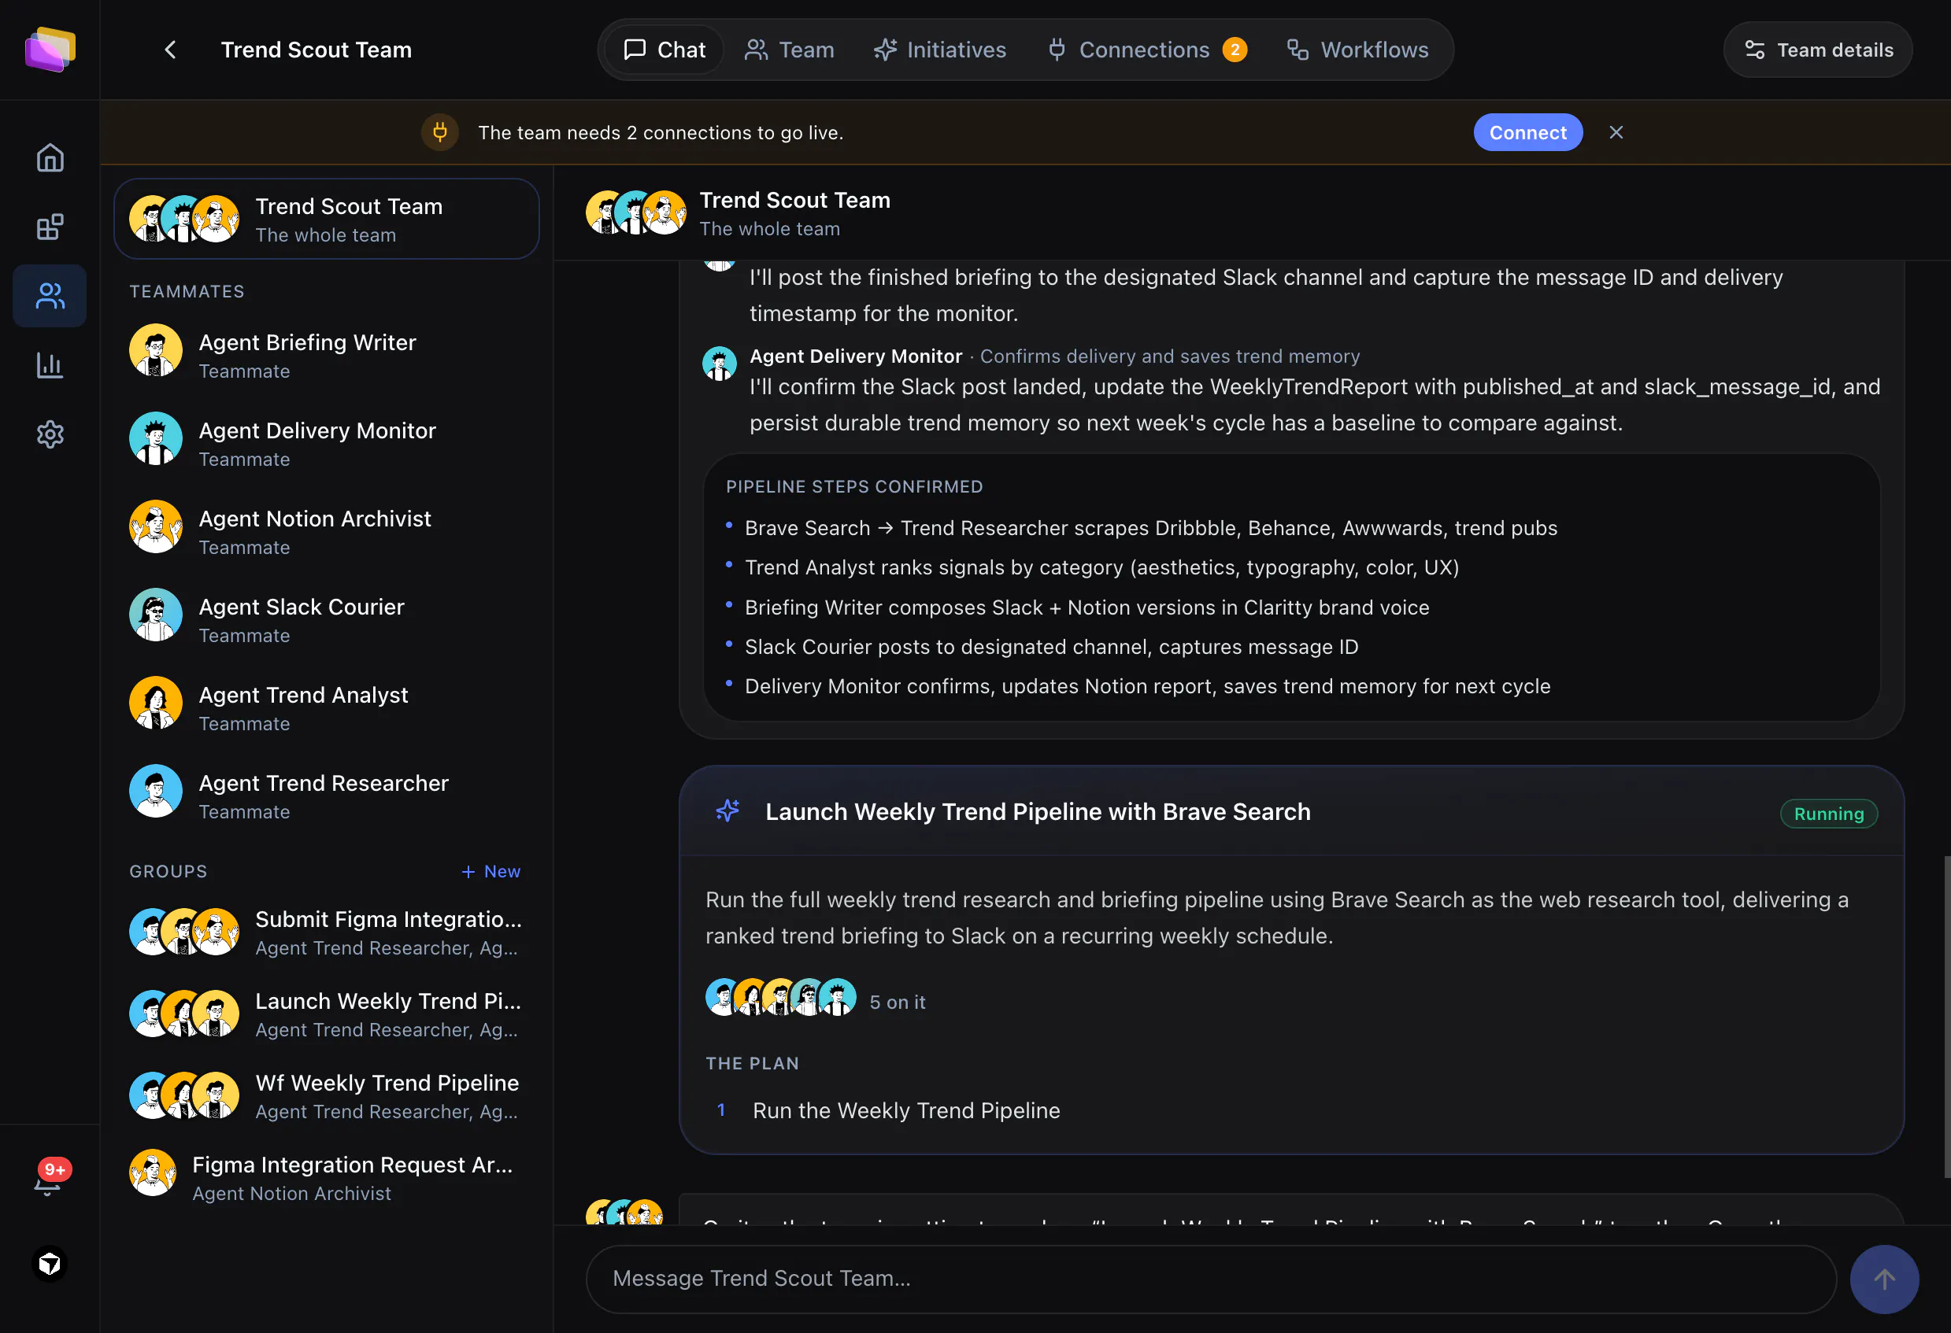Image resolution: width=1951 pixels, height=1333 pixels.
Task: Click the '5 on it' label
Action: pos(898,1002)
